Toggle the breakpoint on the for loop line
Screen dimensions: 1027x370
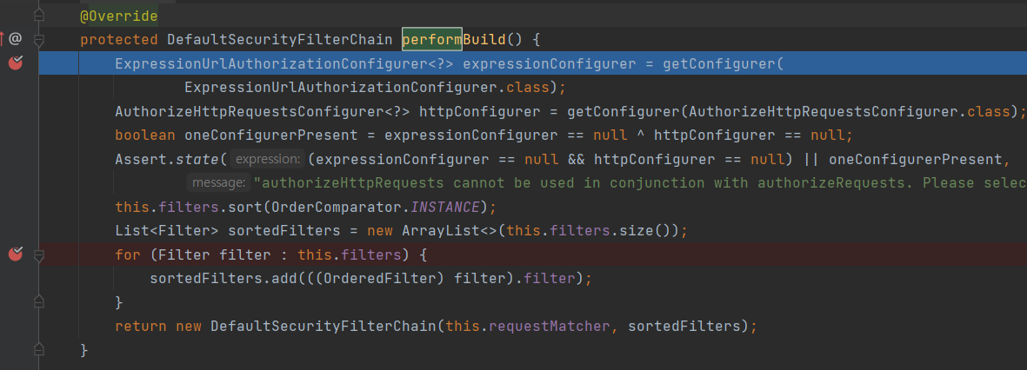point(16,254)
